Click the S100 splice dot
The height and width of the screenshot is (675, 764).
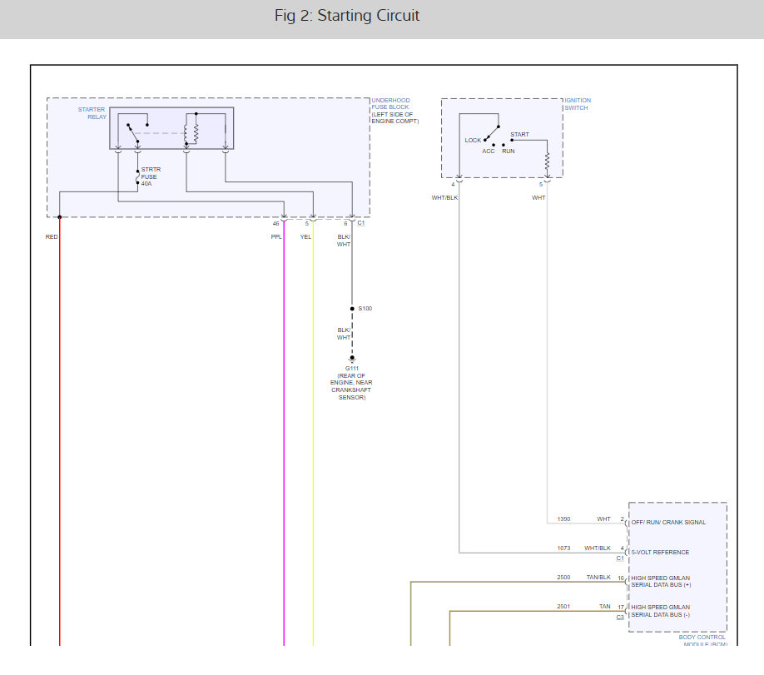pos(351,309)
